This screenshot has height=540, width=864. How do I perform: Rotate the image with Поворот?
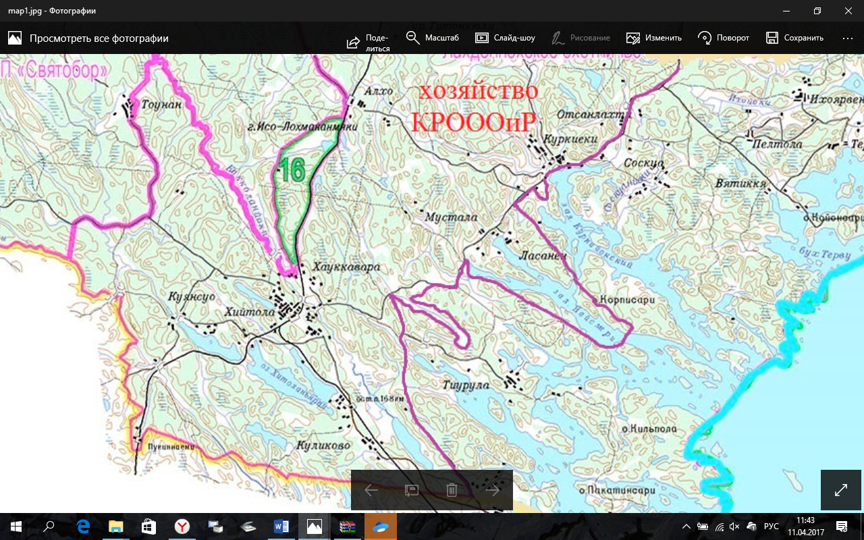point(724,38)
